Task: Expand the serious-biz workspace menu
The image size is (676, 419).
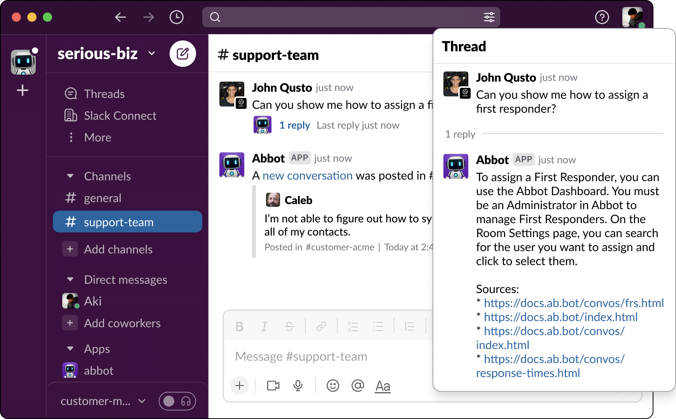Action: (x=152, y=54)
